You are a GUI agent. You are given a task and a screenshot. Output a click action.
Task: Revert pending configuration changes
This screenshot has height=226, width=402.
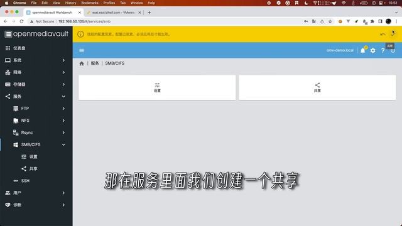point(383,34)
